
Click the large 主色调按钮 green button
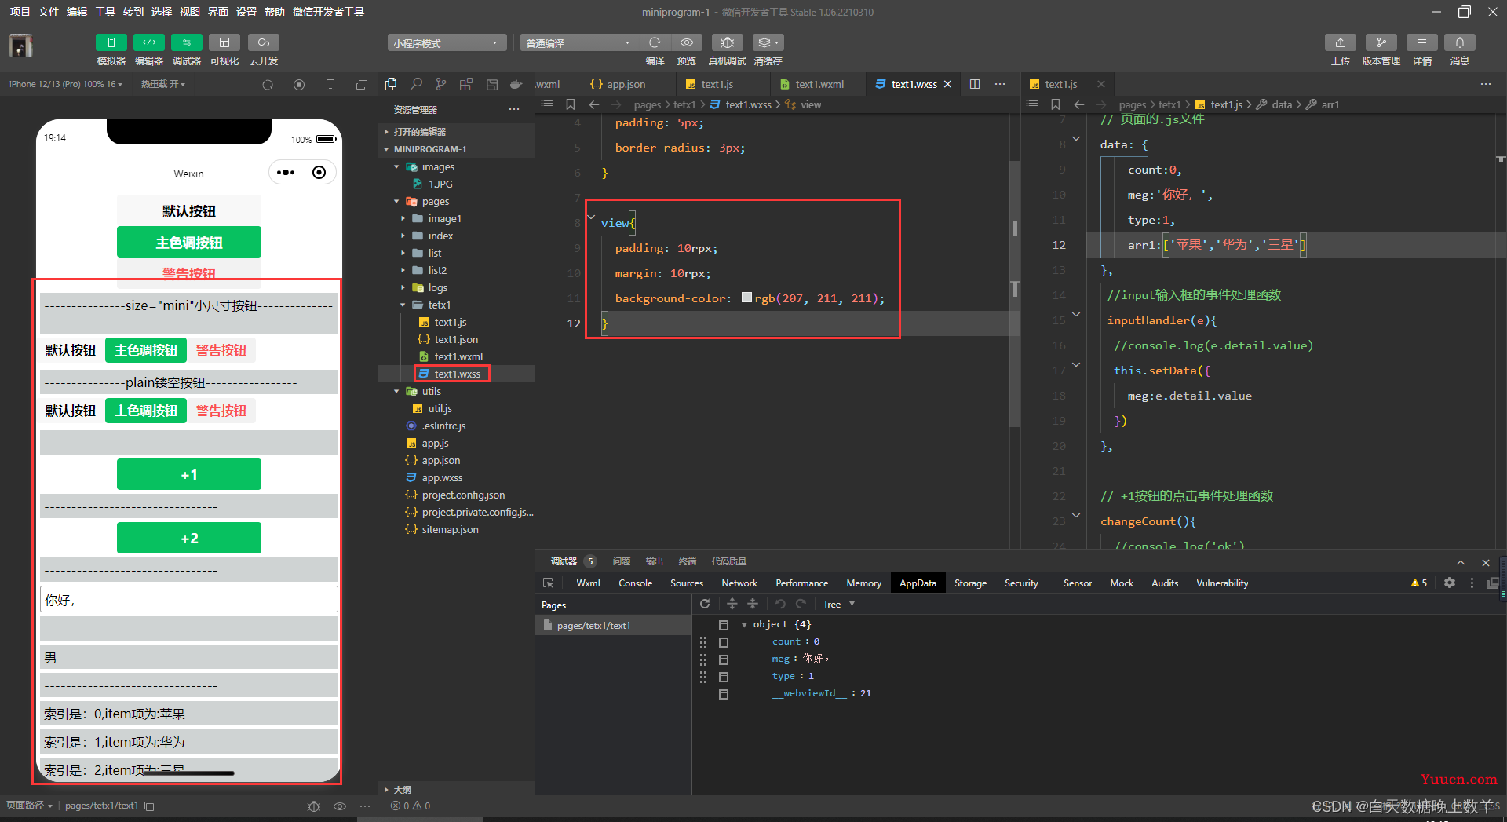[189, 242]
